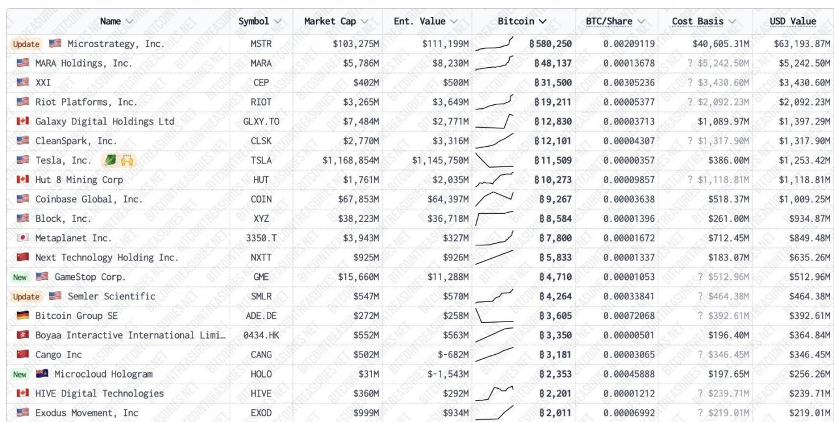The height and width of the screenshot is (422, 834).
Task: Click the Bitcoin column sort chevron
Action: (543, 21)
